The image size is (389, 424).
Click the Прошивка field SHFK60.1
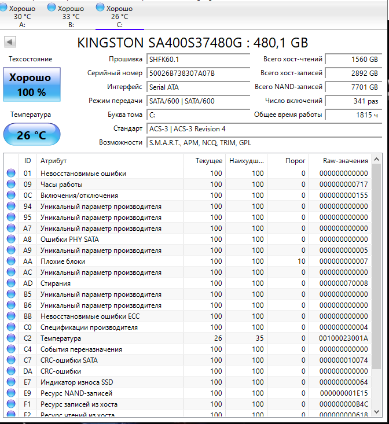[x=199, y=59]
